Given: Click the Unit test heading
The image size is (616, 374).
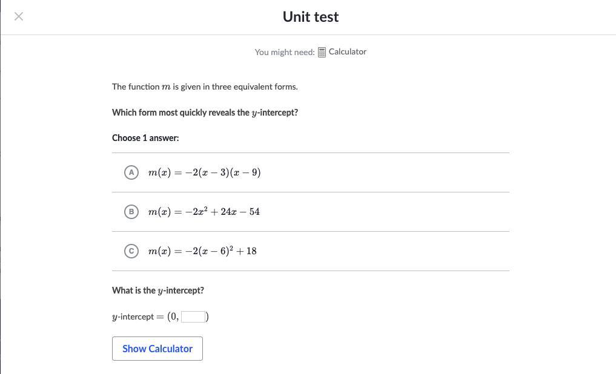Looking at the screenshot, I should click(311, 17).
